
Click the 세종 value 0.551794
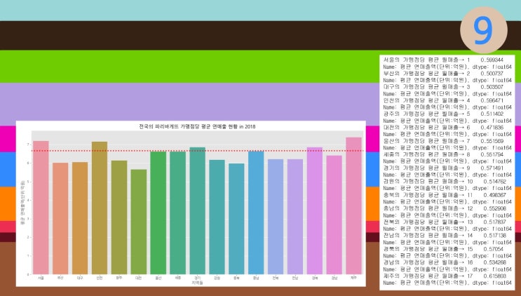(492, 154)
